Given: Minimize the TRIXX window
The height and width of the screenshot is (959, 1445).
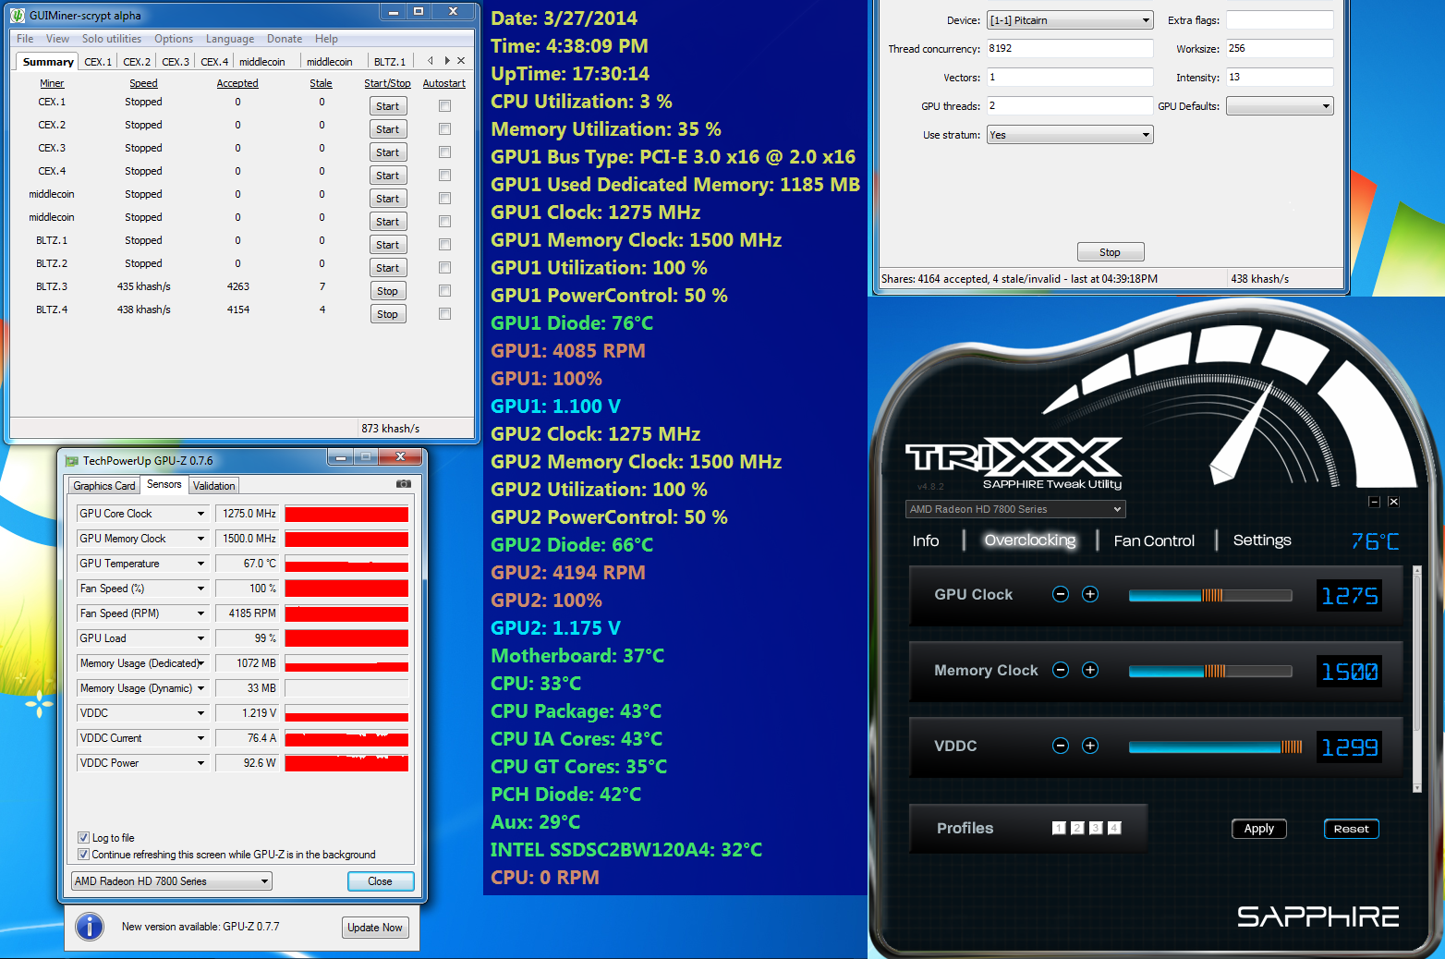Looking at the screenshot, I should coord(1374,502).
